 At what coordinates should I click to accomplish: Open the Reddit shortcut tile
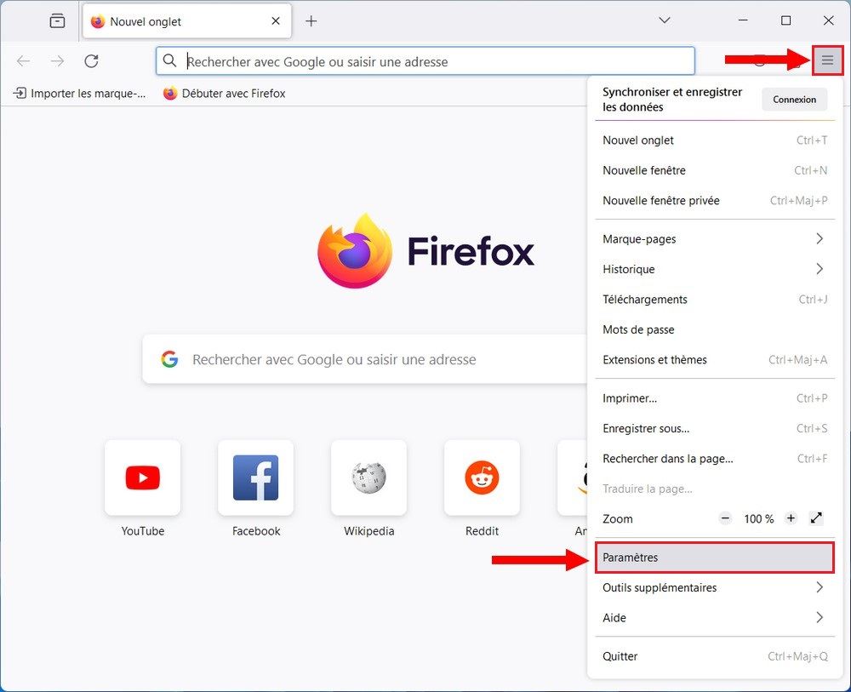point(482,478)
